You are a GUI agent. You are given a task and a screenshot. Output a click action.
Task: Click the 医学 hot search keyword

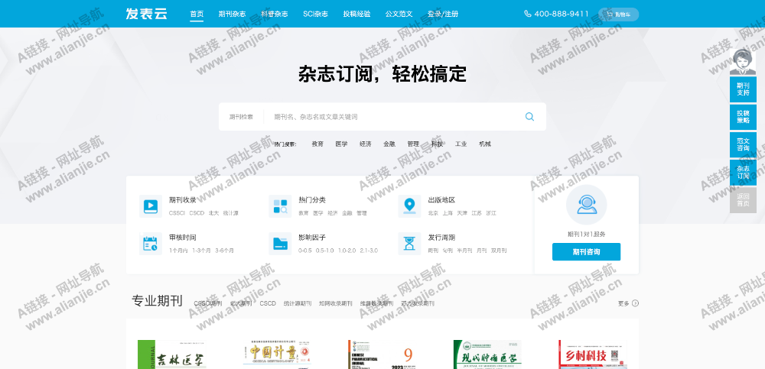click(341, 144)
